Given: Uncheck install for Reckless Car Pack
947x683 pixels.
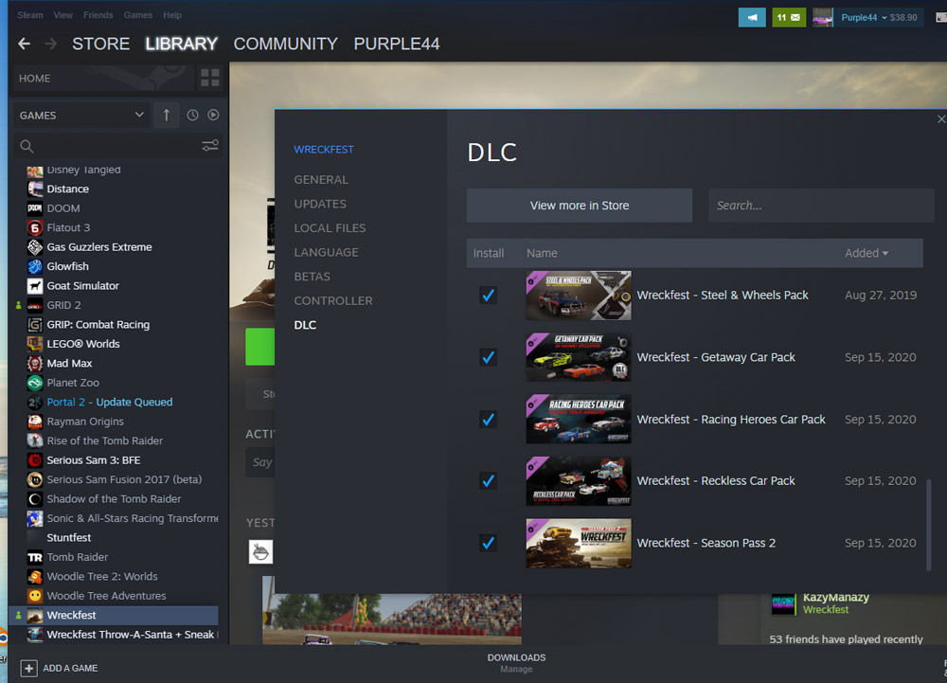Looking at the screenshot, I should [488, 480].
